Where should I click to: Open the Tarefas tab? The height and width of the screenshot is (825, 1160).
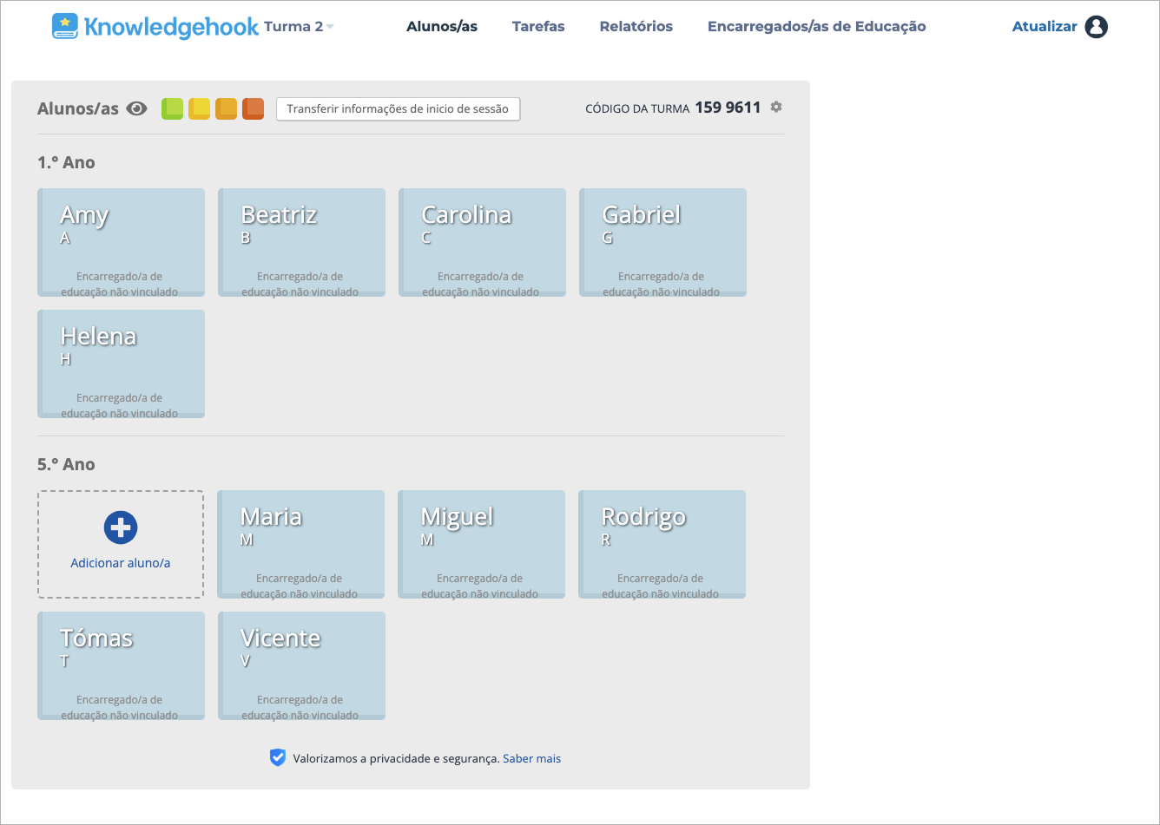(538, 27)
